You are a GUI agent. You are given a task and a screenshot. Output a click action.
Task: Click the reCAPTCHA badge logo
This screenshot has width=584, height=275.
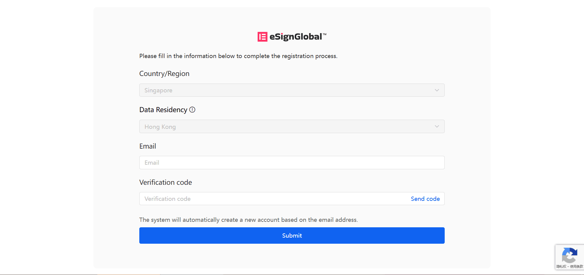pyautogui.click(x=570, y=255)
